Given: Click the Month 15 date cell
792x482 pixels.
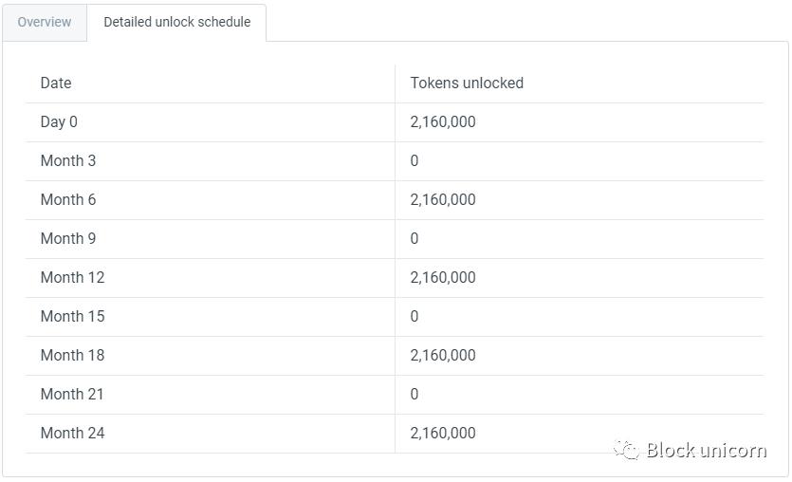Looking at the screenshot, I should [72, 317].
